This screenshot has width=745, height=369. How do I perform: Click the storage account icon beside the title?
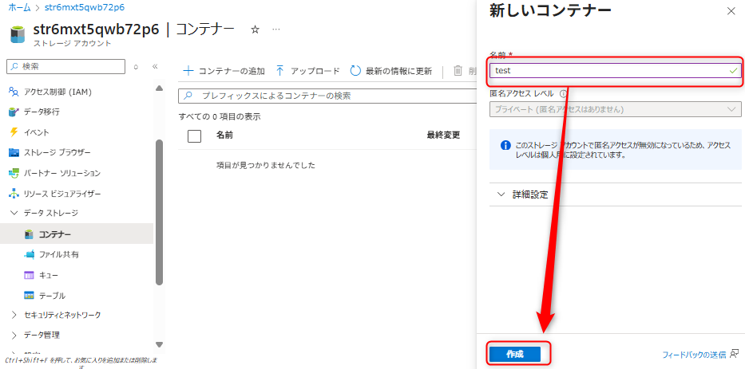[16, 33]
